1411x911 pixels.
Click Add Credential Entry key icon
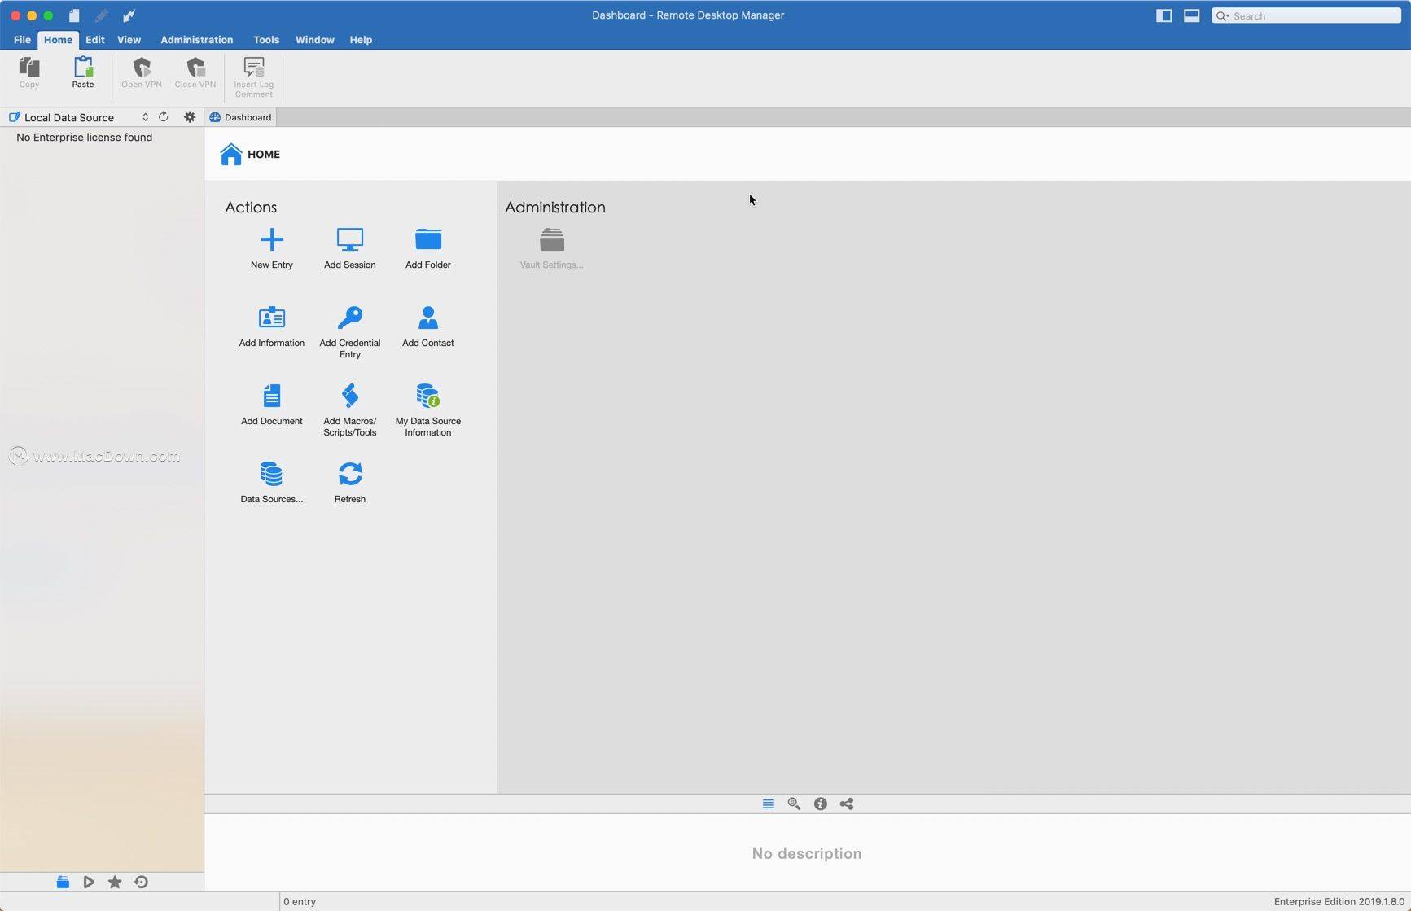(x=349, y=317)
